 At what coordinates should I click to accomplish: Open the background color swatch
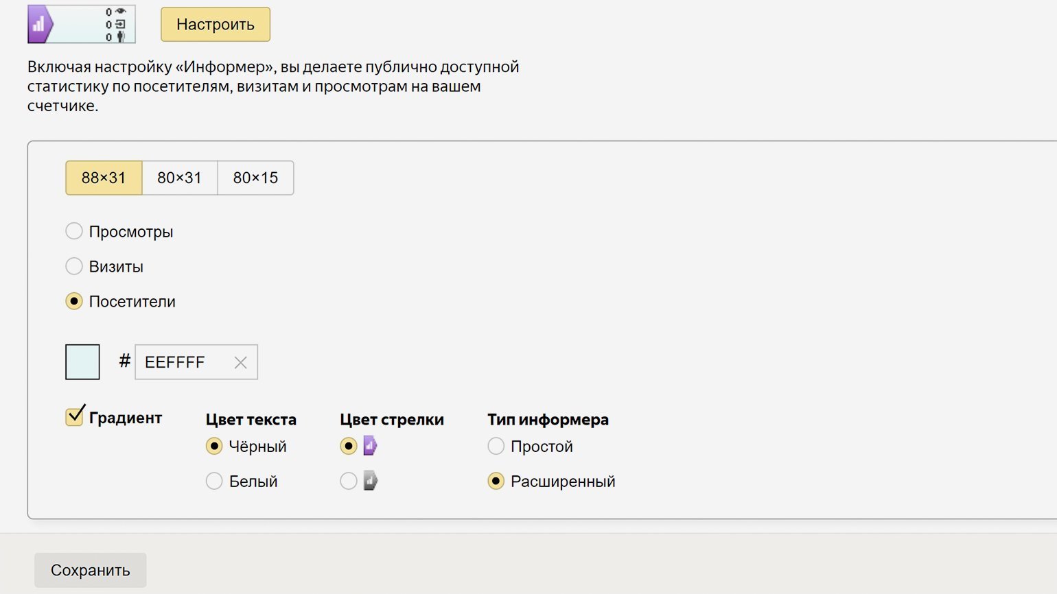click(82, 362)
